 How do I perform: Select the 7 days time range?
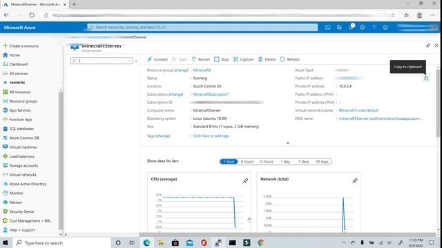pos(304,161)
